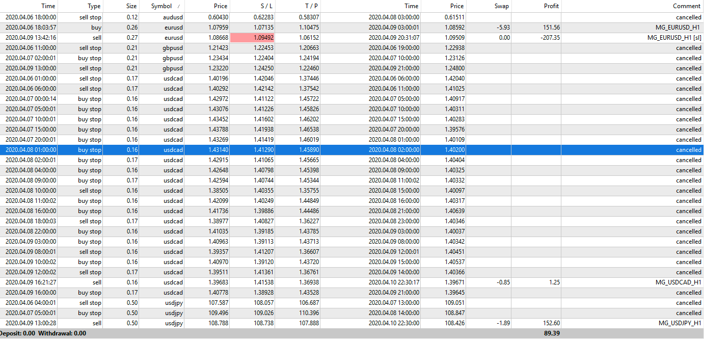Select the 151.56 profit value
This screenshot has width=704, height=339.
point(552,28)
